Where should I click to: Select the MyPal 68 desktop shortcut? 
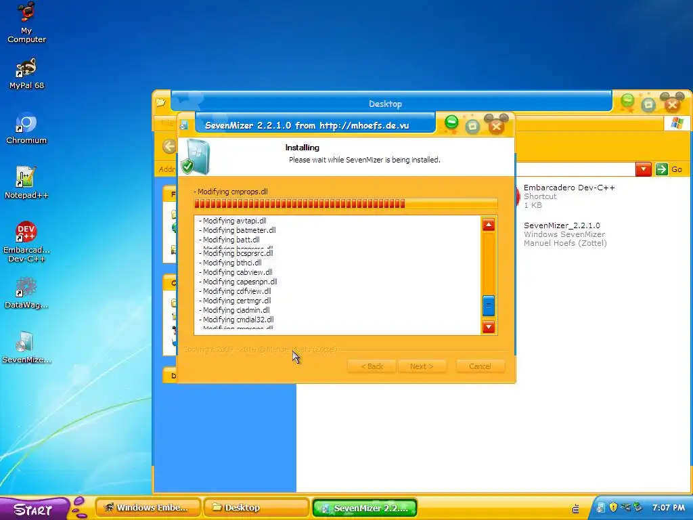coord(26,74)
